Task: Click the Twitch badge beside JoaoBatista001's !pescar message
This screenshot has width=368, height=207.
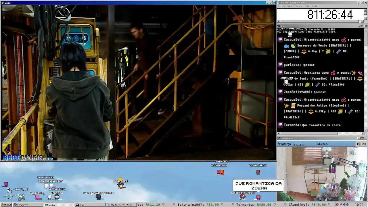Action: [280, 92]
